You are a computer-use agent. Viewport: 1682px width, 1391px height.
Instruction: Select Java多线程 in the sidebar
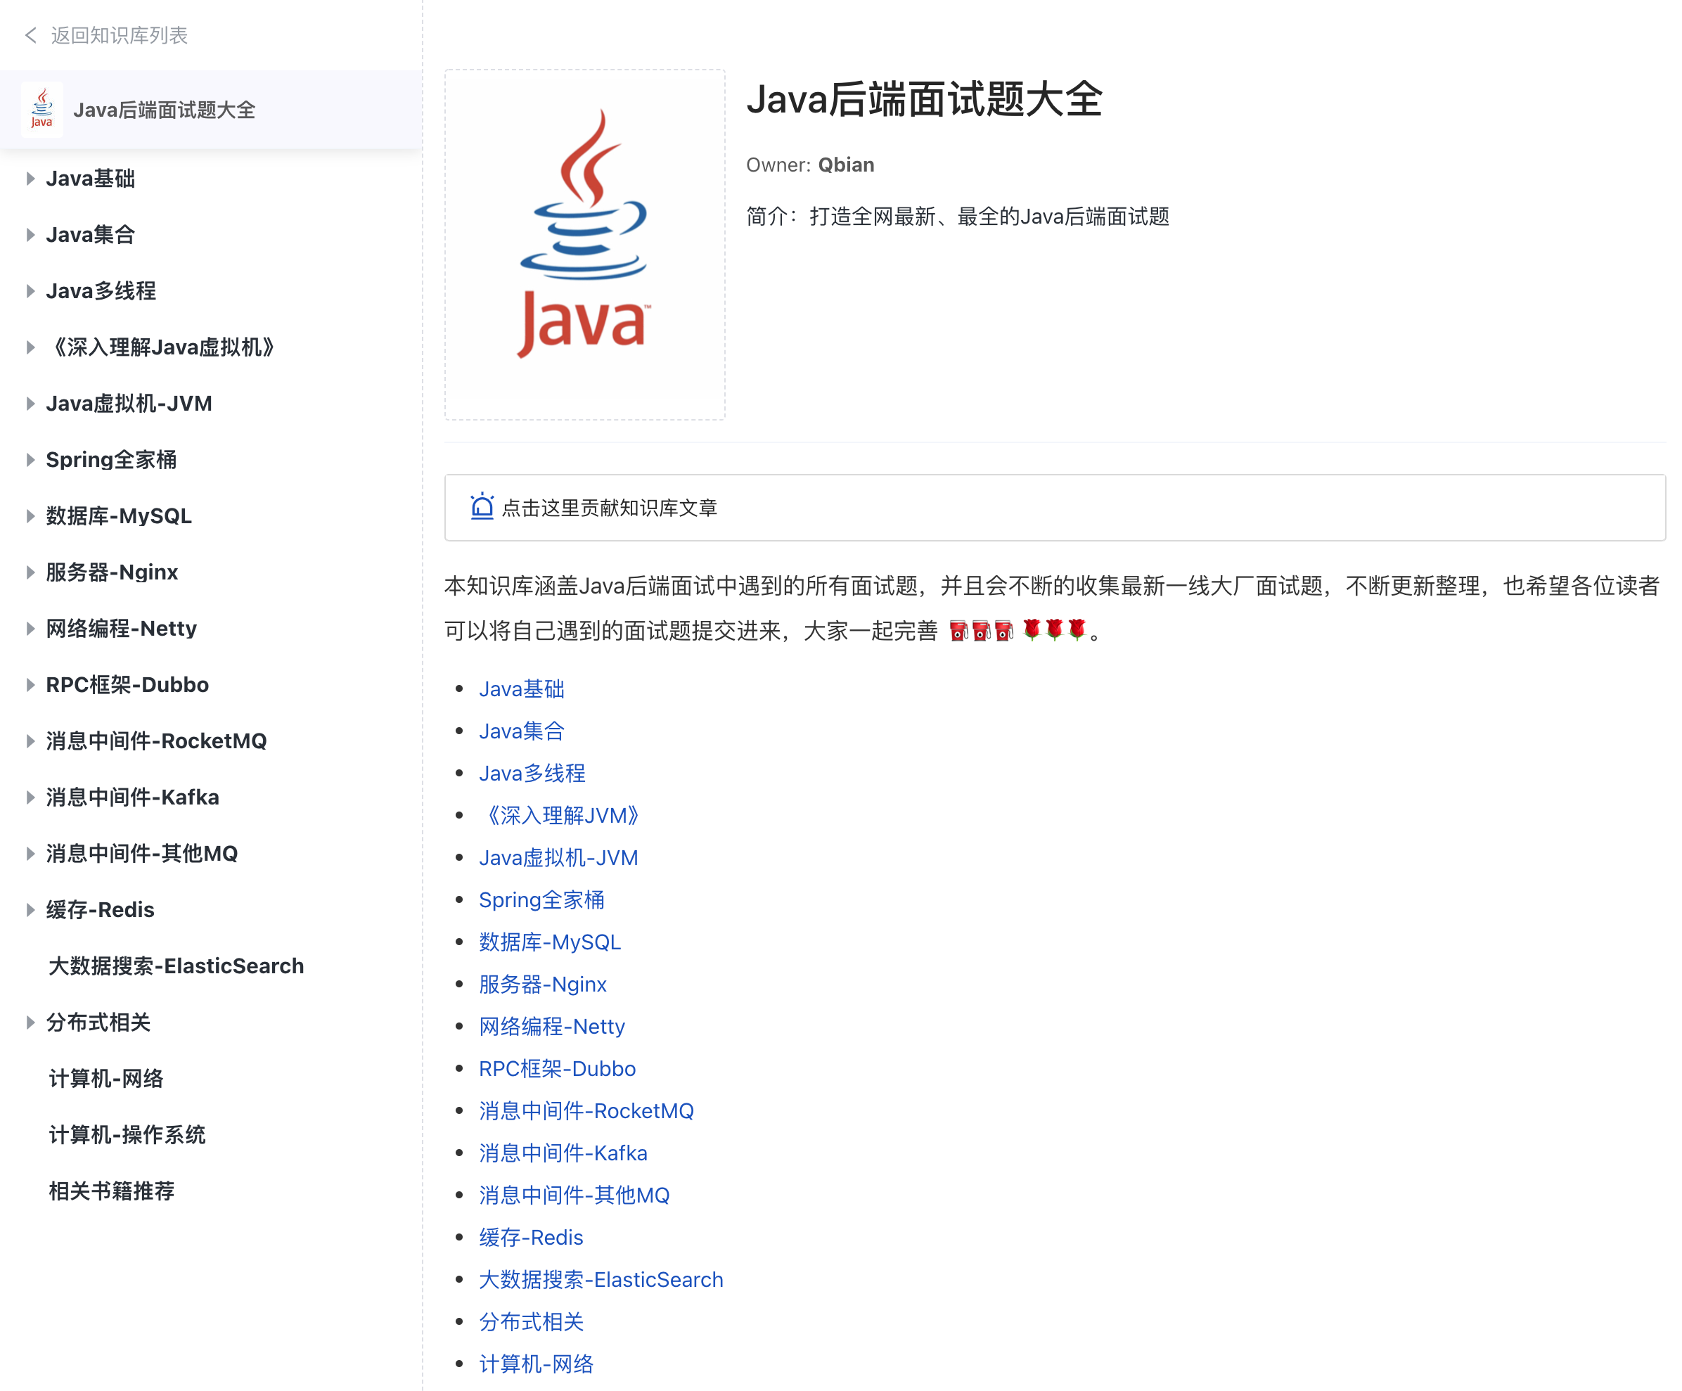tap(101, 290)
